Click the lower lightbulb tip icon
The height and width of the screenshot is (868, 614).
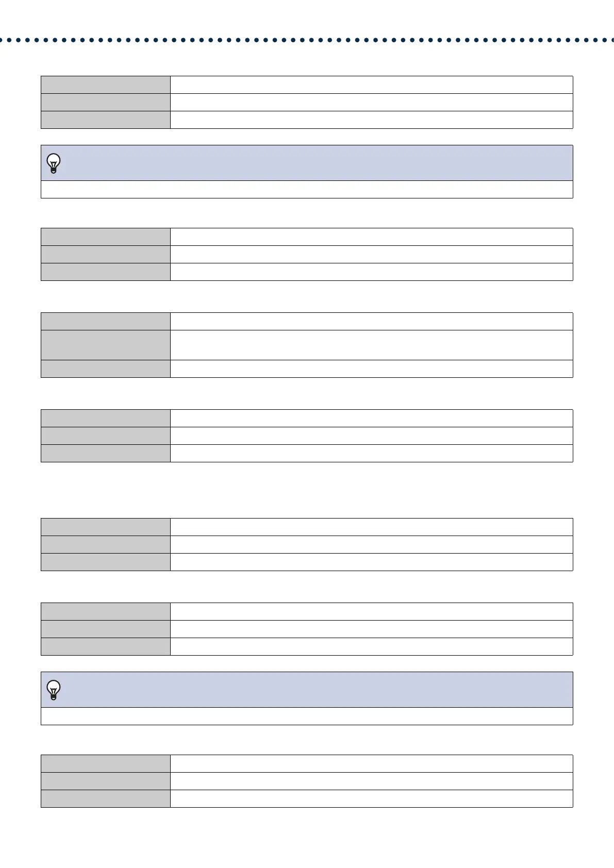[54, 690]
